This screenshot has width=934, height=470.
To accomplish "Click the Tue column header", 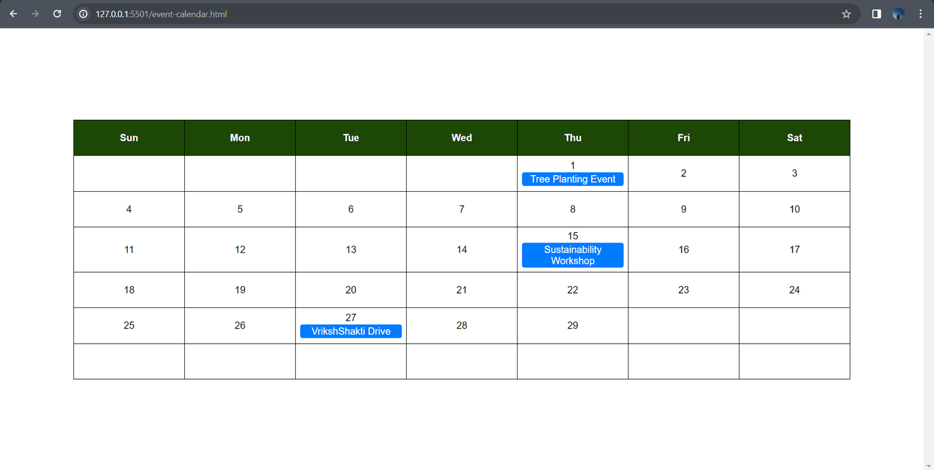I will 351,137.
